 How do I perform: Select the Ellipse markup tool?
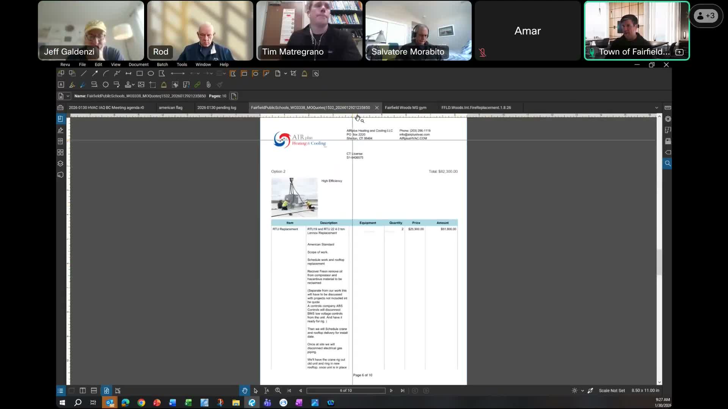tap(151, 73)
